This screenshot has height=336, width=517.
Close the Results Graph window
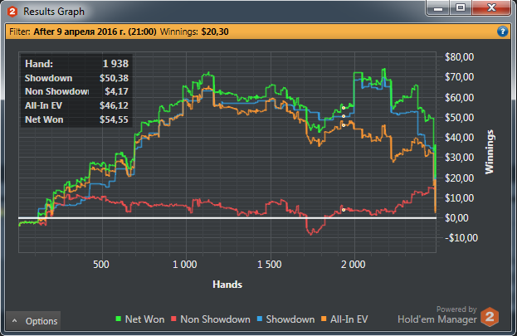(491, 8)
